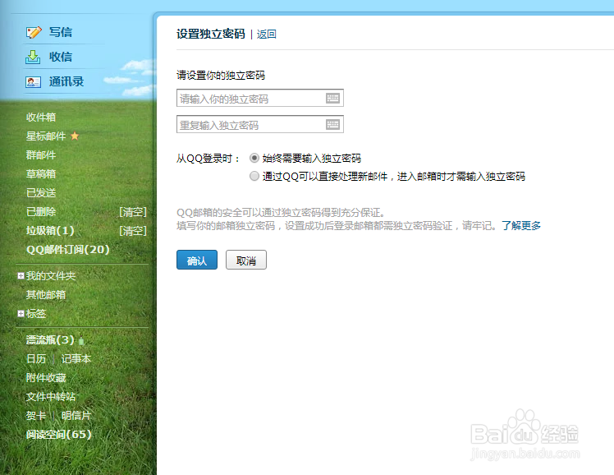Click 清空 next to 已删除
The height and width of the screenshot is (475, 614).
pos(133,212)
